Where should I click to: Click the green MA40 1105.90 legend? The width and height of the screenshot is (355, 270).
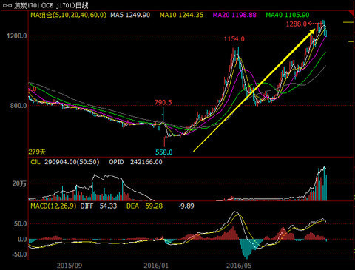click(x=288, y=15)
